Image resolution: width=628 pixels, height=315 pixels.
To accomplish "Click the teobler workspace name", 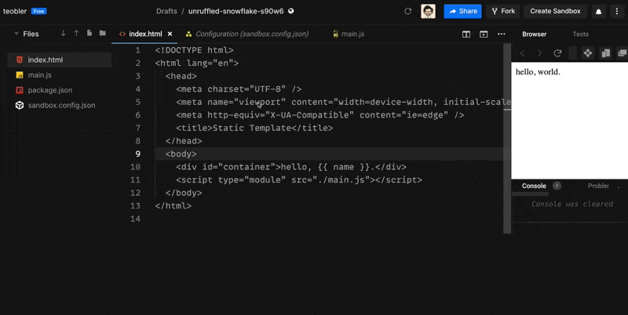I will pyautogui.click(x=15, y=11).
